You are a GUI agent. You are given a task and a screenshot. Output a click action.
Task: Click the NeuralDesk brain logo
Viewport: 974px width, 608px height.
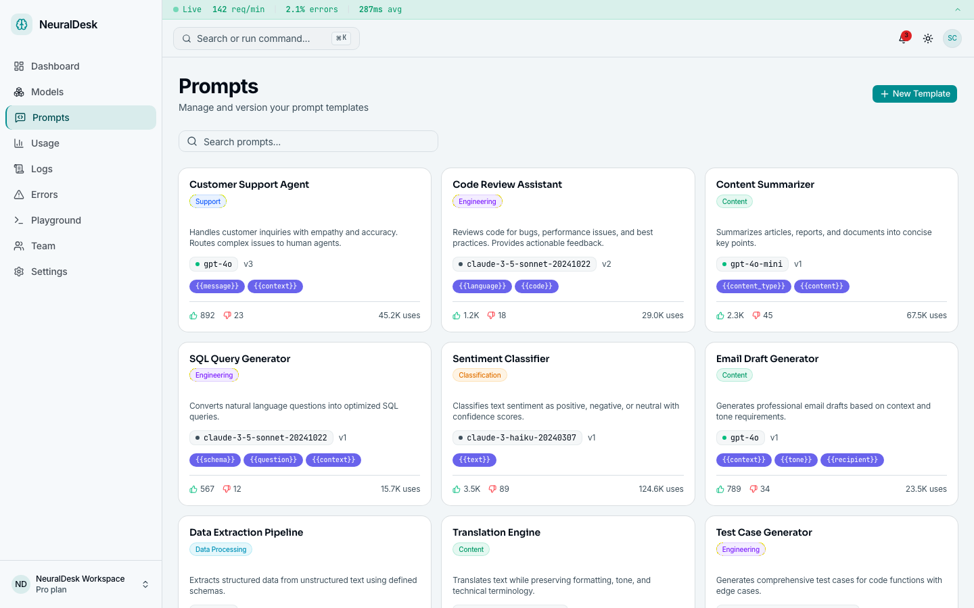[21, 24]
